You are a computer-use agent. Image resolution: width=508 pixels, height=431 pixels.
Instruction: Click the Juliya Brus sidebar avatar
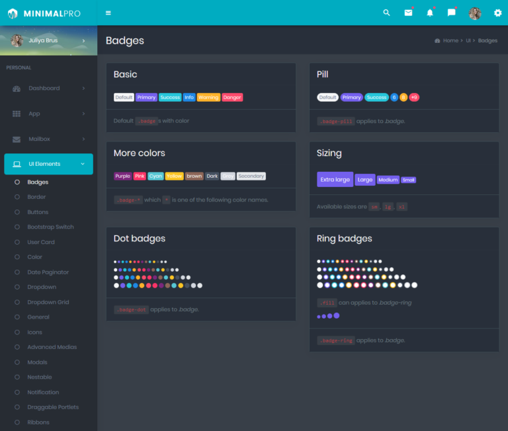point(17,41)
